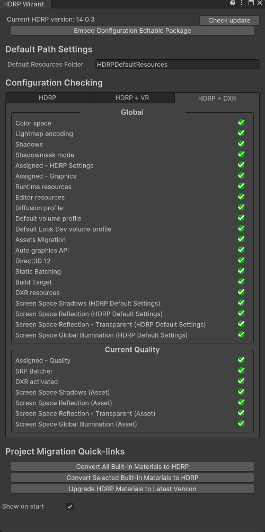Click green checkmark beside Static Batching
Viewport: 265px width, 532px height.
[x=241, y=271]
